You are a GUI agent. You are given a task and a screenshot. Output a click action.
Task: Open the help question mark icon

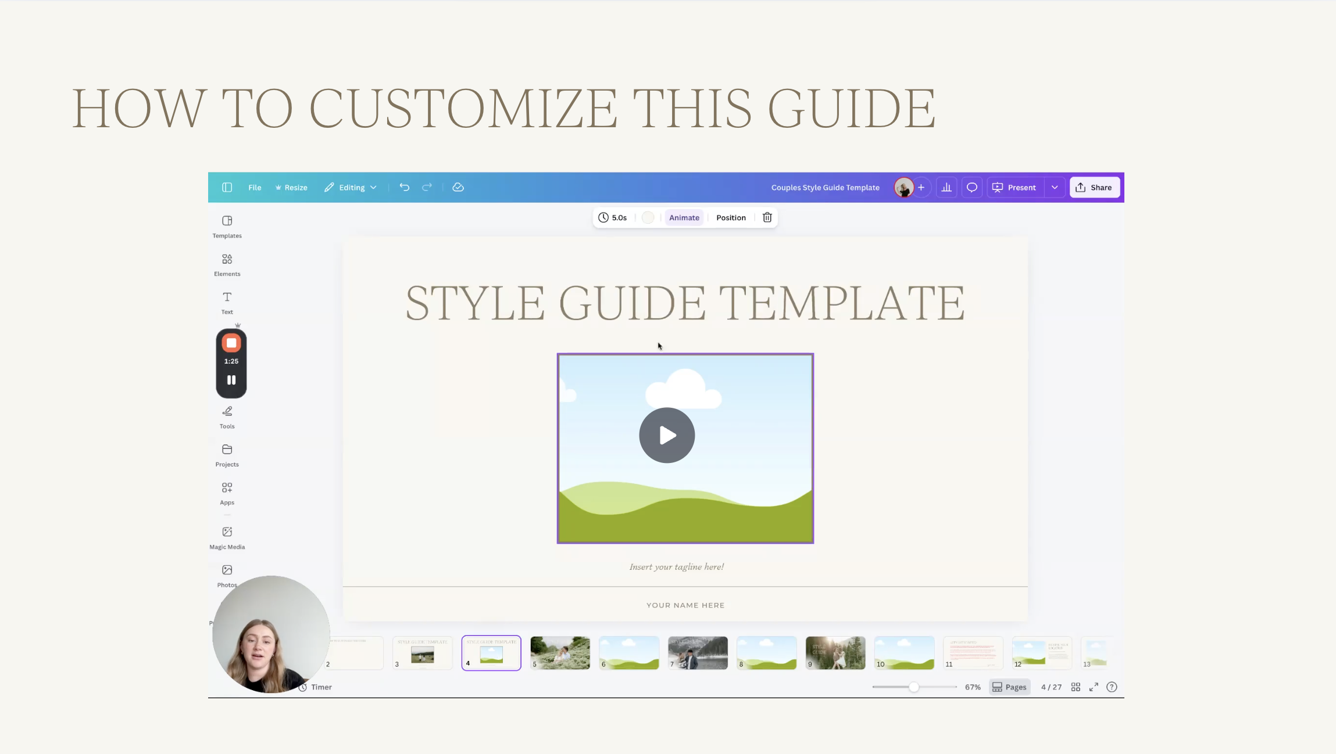tap(1112, 687)
